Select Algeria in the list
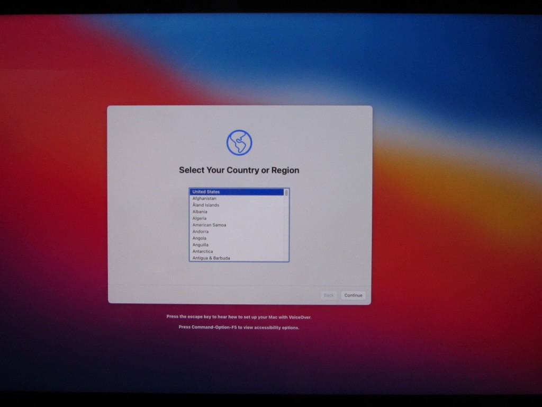 point(237,218)
